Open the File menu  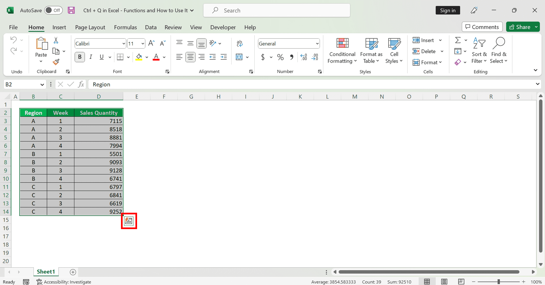[13, 27]
